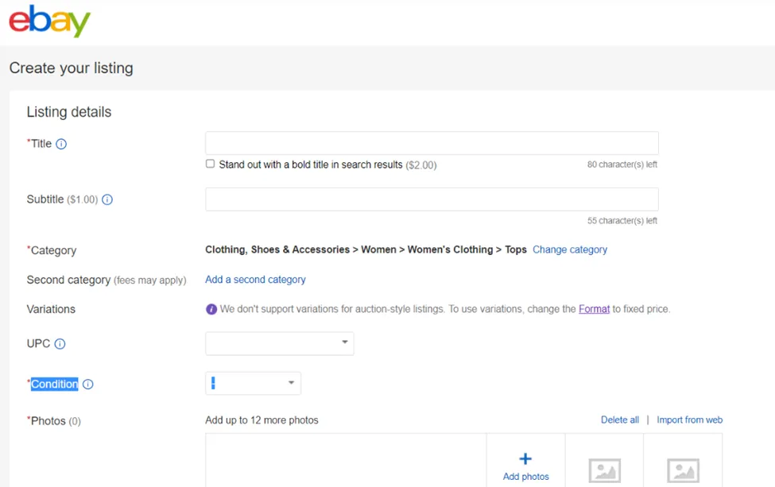Viewport: 775px width, 487px height.
Task: Click the large empty photo upload area
Action: click(x=346, y=461)
